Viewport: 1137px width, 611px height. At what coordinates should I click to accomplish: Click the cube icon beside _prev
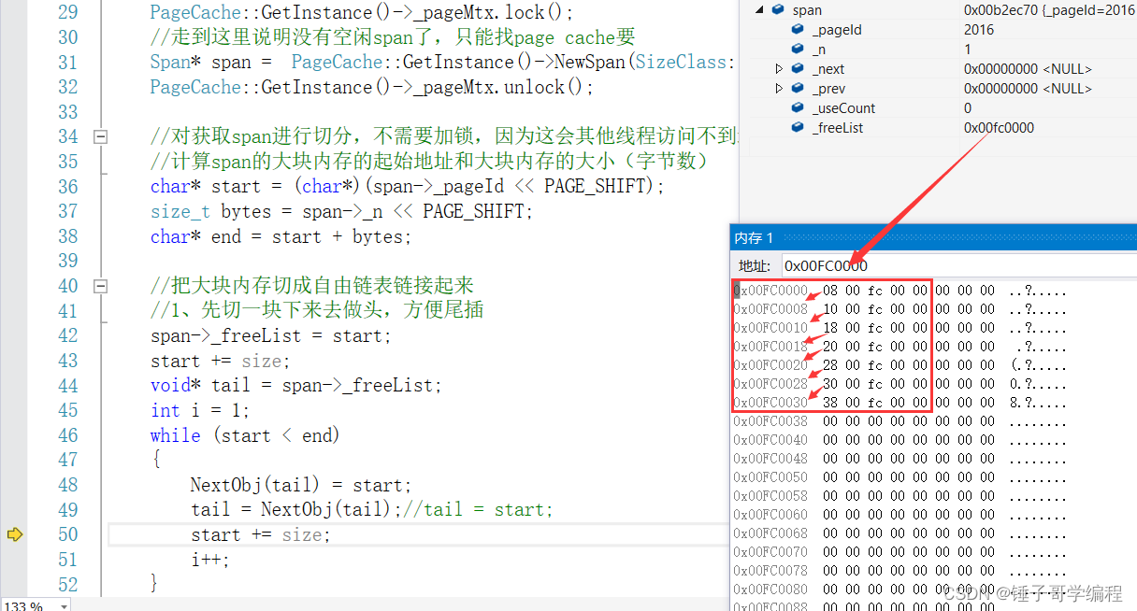point(798,89)
